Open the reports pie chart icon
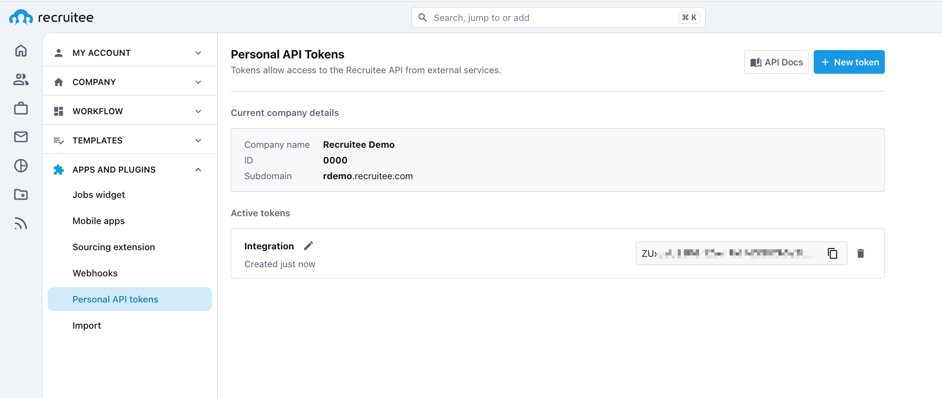 21,166
